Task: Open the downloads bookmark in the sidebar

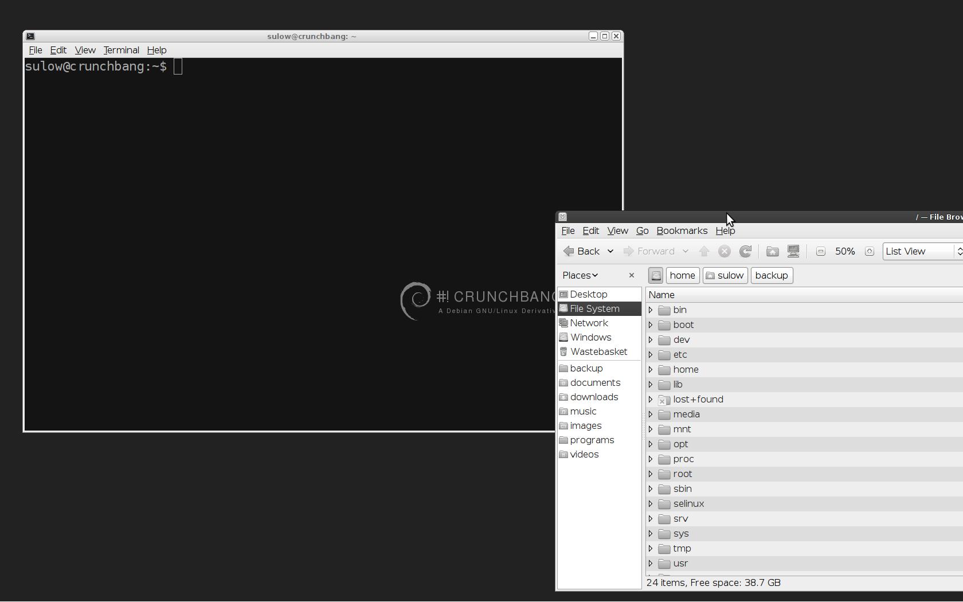Action: tap(599, 397)
